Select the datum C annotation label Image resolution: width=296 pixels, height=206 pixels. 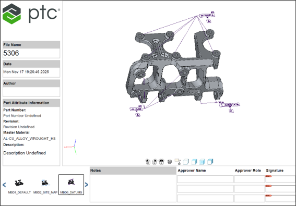coord(231,111)
